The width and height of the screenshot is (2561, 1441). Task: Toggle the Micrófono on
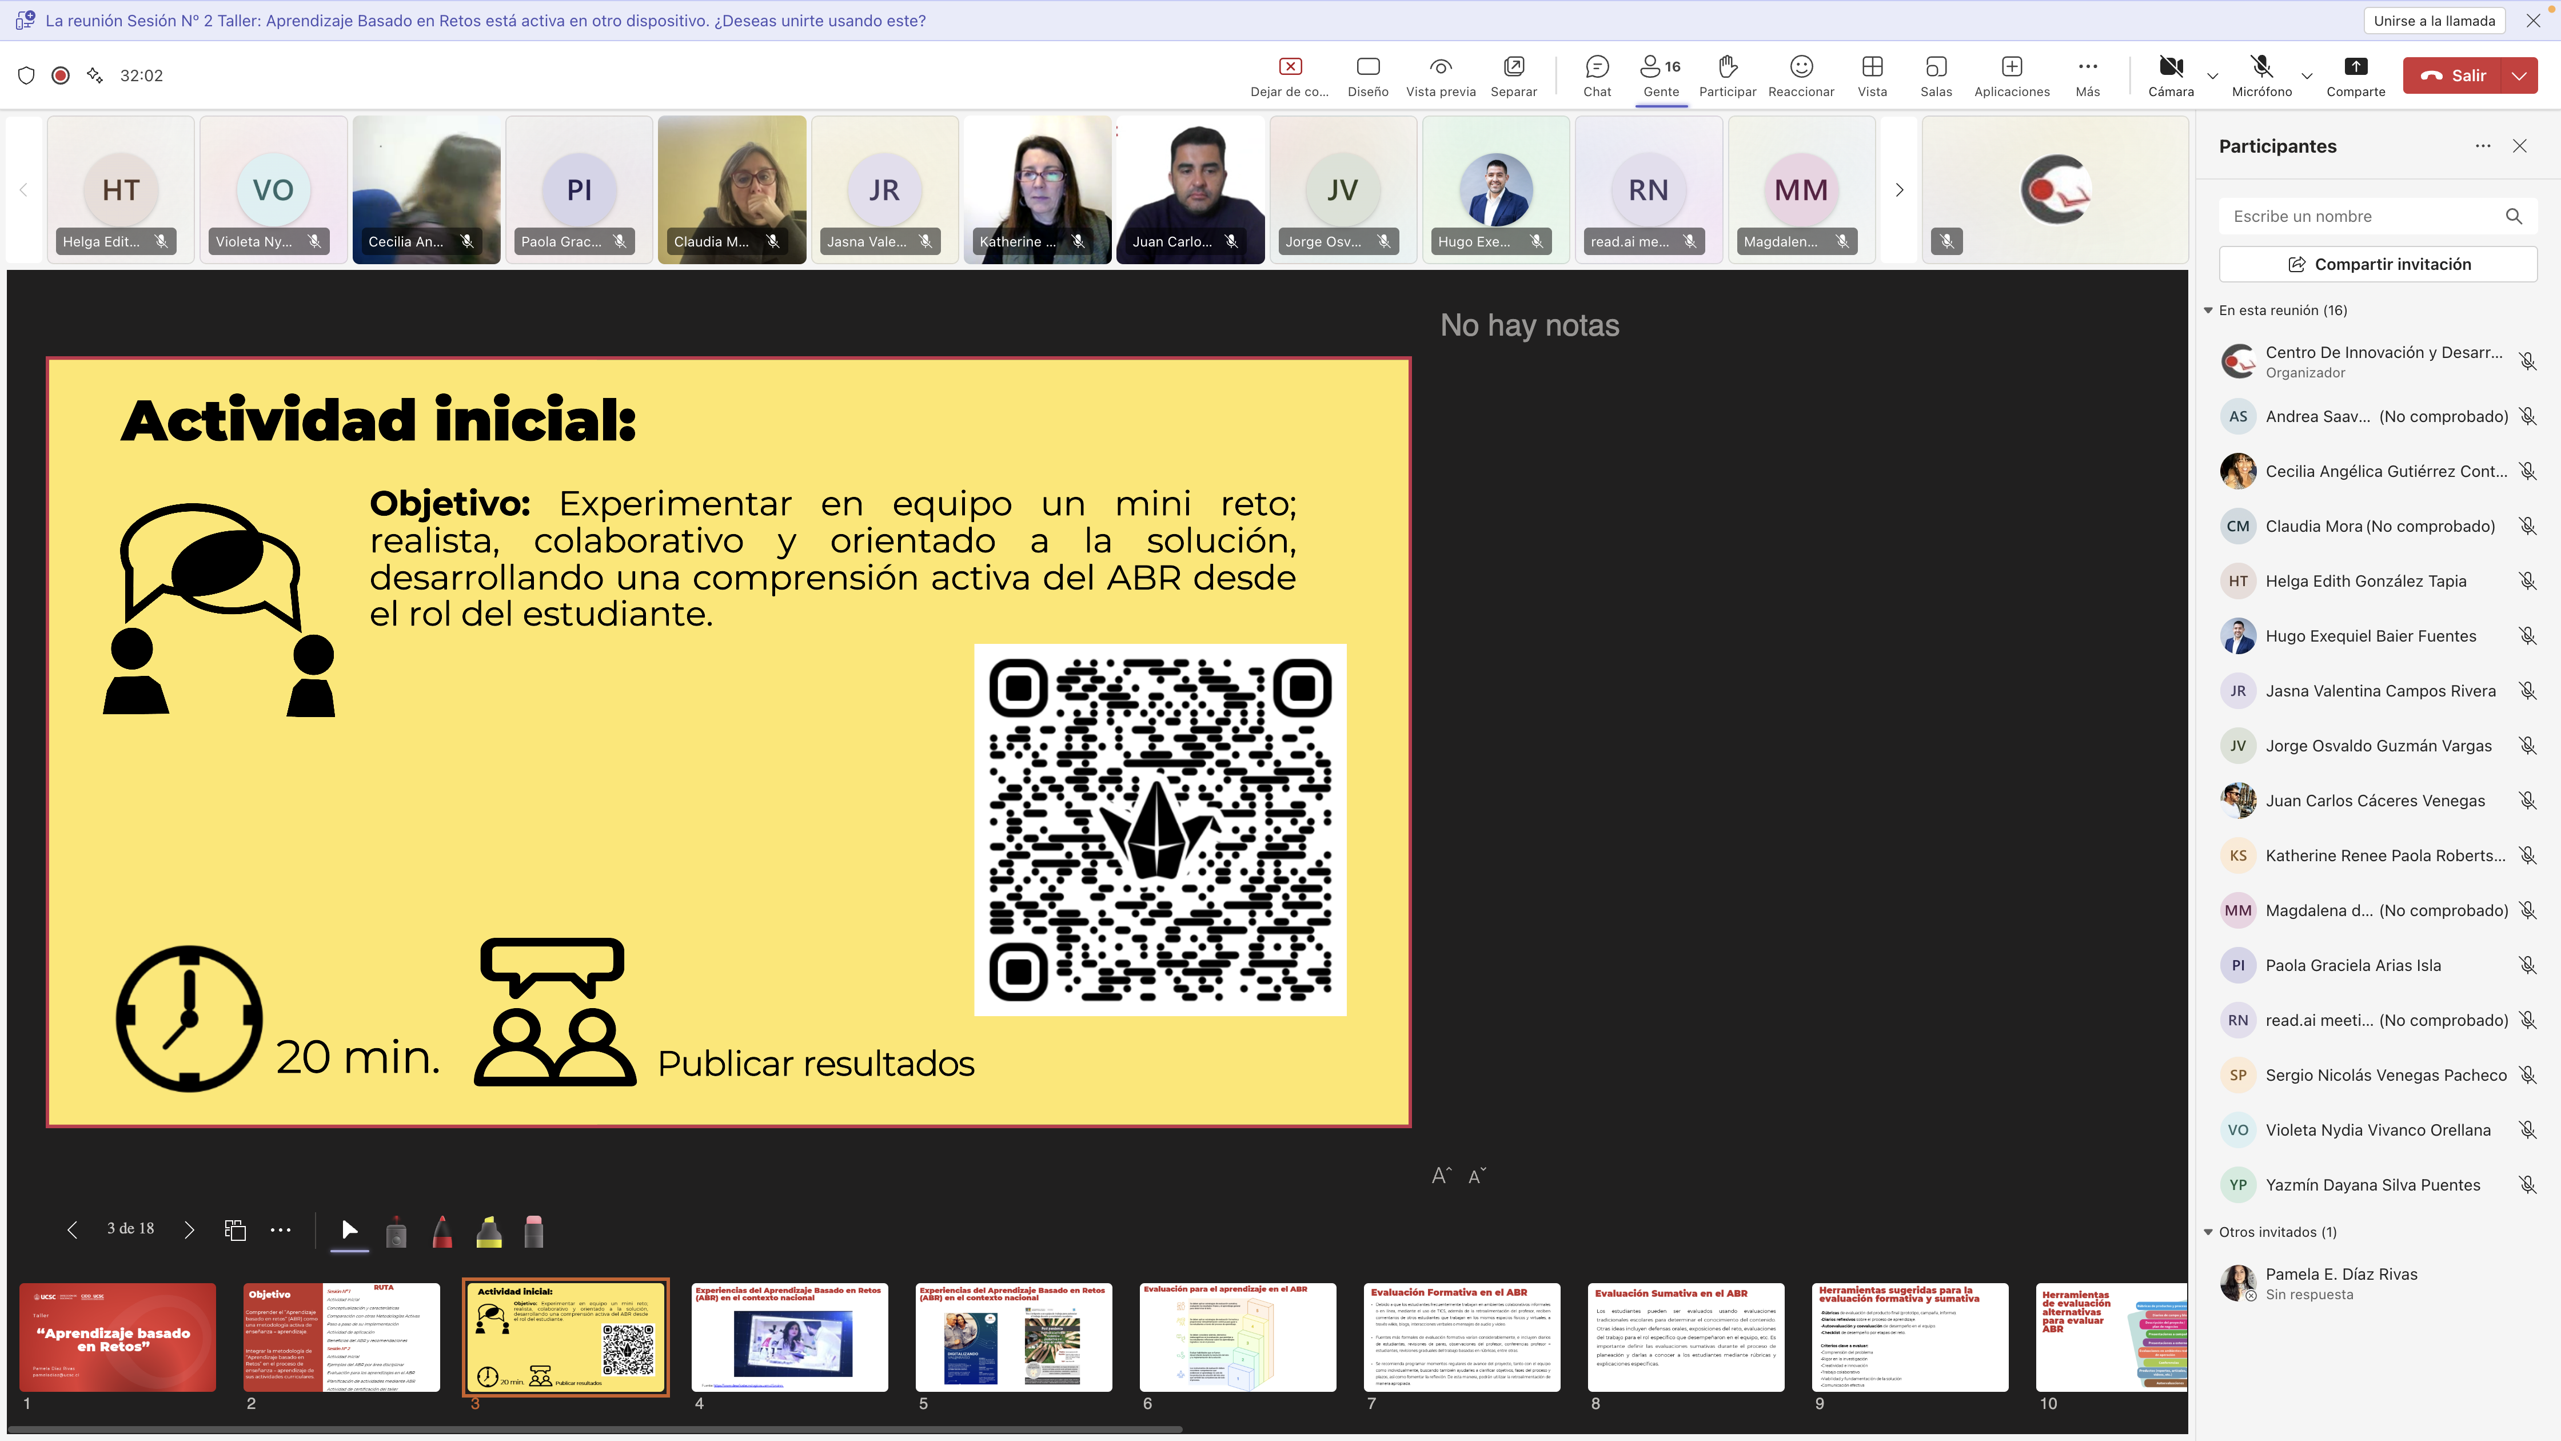(2262, 75)
